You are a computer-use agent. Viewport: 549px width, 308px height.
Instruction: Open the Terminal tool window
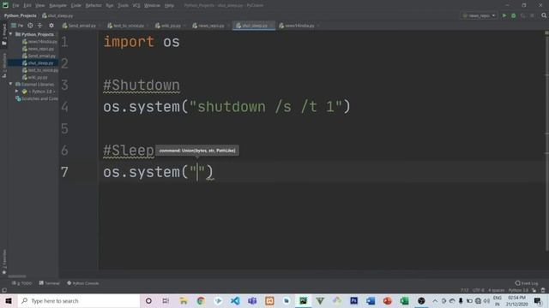(x=50, y=283)
